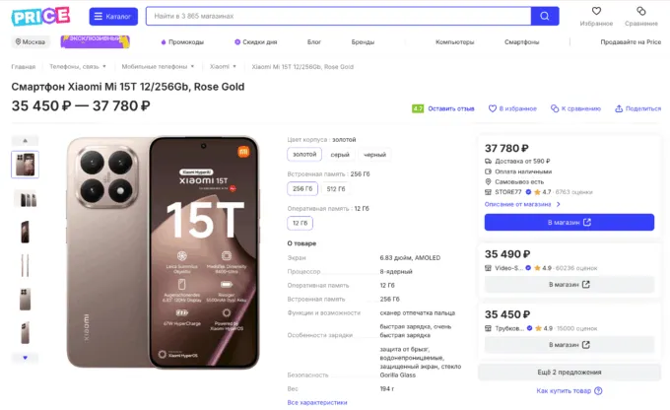Click the search magnifier button
The height and width of the screenshot is (410, 670).
[x=544, y=16]
